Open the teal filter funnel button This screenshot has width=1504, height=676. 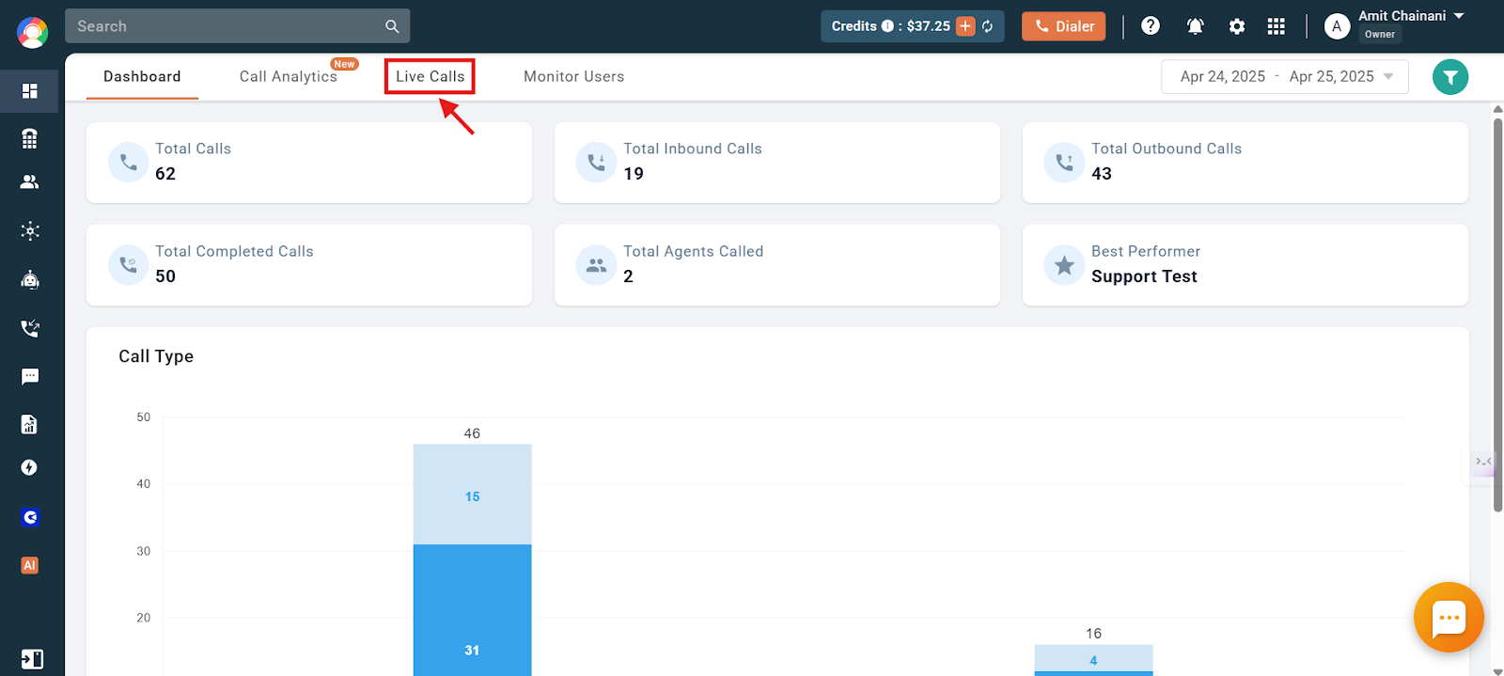click(x=1450, y=77)
